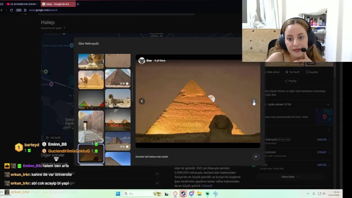Open Steam from the taskbar
352x198 pixels.
[183, 194]
